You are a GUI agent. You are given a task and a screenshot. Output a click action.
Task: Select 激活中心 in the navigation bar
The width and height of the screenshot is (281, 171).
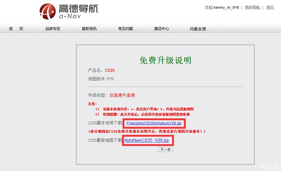[x=162, y=29]
